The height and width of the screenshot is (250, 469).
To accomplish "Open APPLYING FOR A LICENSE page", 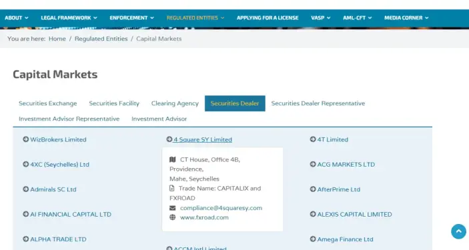I will point(268,18).
